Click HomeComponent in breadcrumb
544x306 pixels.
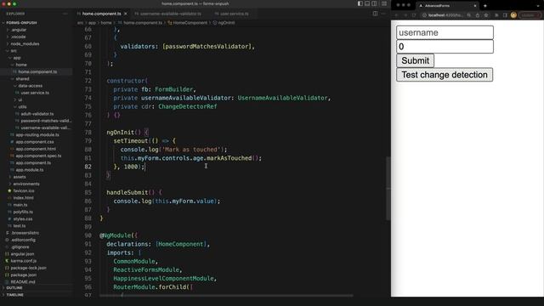point(190,23)
